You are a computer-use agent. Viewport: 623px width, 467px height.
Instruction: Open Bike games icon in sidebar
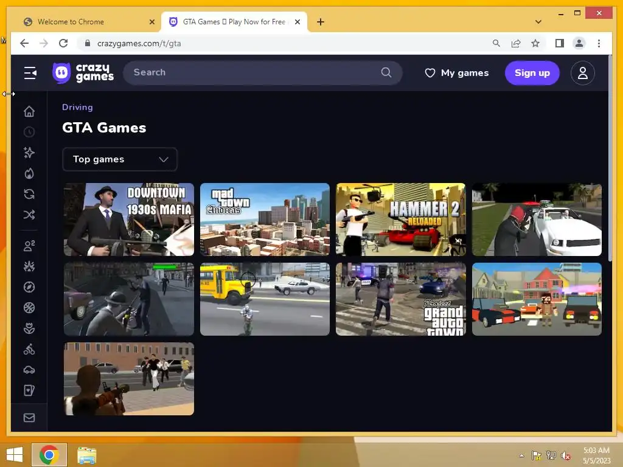(29, 350)
